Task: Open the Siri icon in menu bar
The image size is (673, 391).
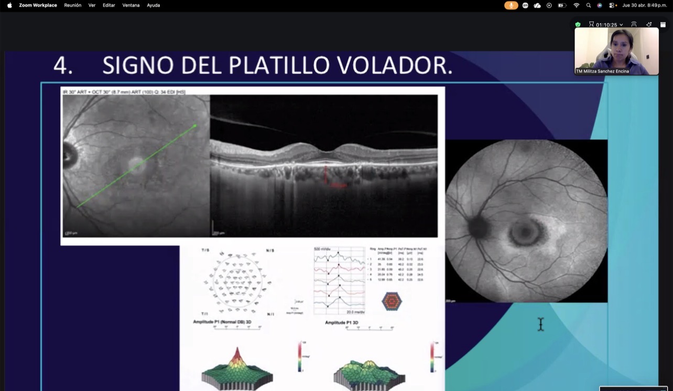Action: tap(600, 5)
